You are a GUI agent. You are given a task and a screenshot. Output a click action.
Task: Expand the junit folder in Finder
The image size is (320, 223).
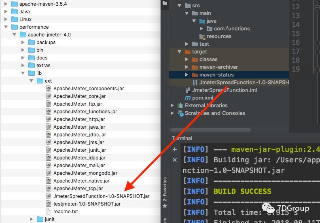[32, 219]
